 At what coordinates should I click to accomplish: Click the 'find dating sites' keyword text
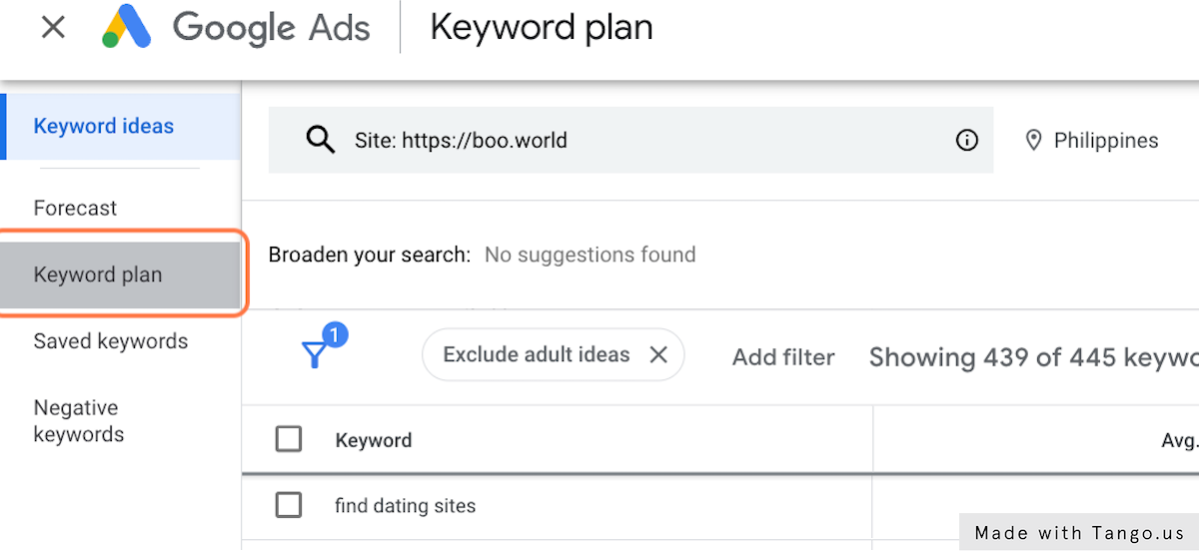[x=405, y=506]
